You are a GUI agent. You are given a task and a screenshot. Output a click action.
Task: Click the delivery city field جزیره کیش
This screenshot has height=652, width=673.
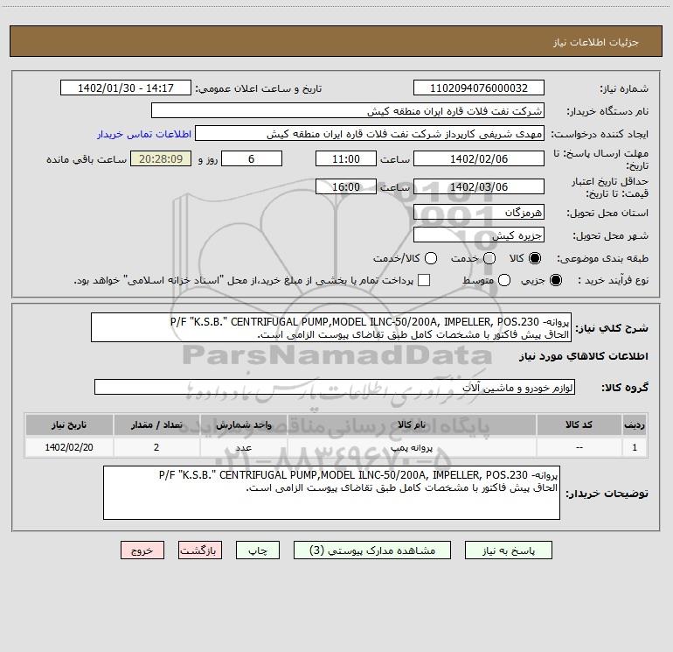pyautogui.click(x=479, y=235)
